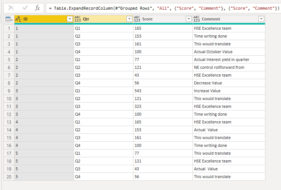Click Score cell 56 in row 20
This screenshot has width=281, height=190.
(x=163, y=177)
